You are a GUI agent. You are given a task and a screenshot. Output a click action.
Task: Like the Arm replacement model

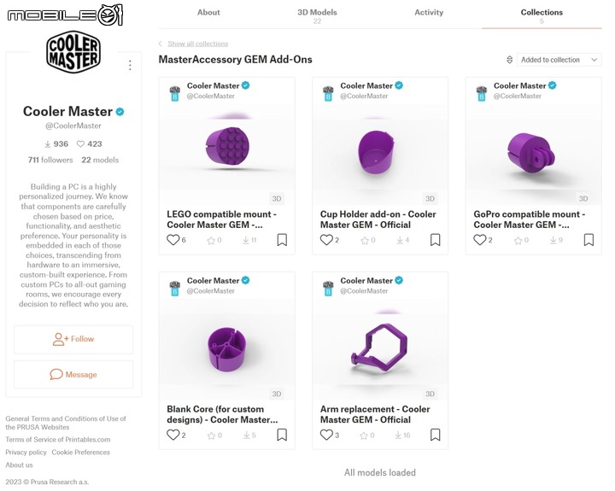326,435
